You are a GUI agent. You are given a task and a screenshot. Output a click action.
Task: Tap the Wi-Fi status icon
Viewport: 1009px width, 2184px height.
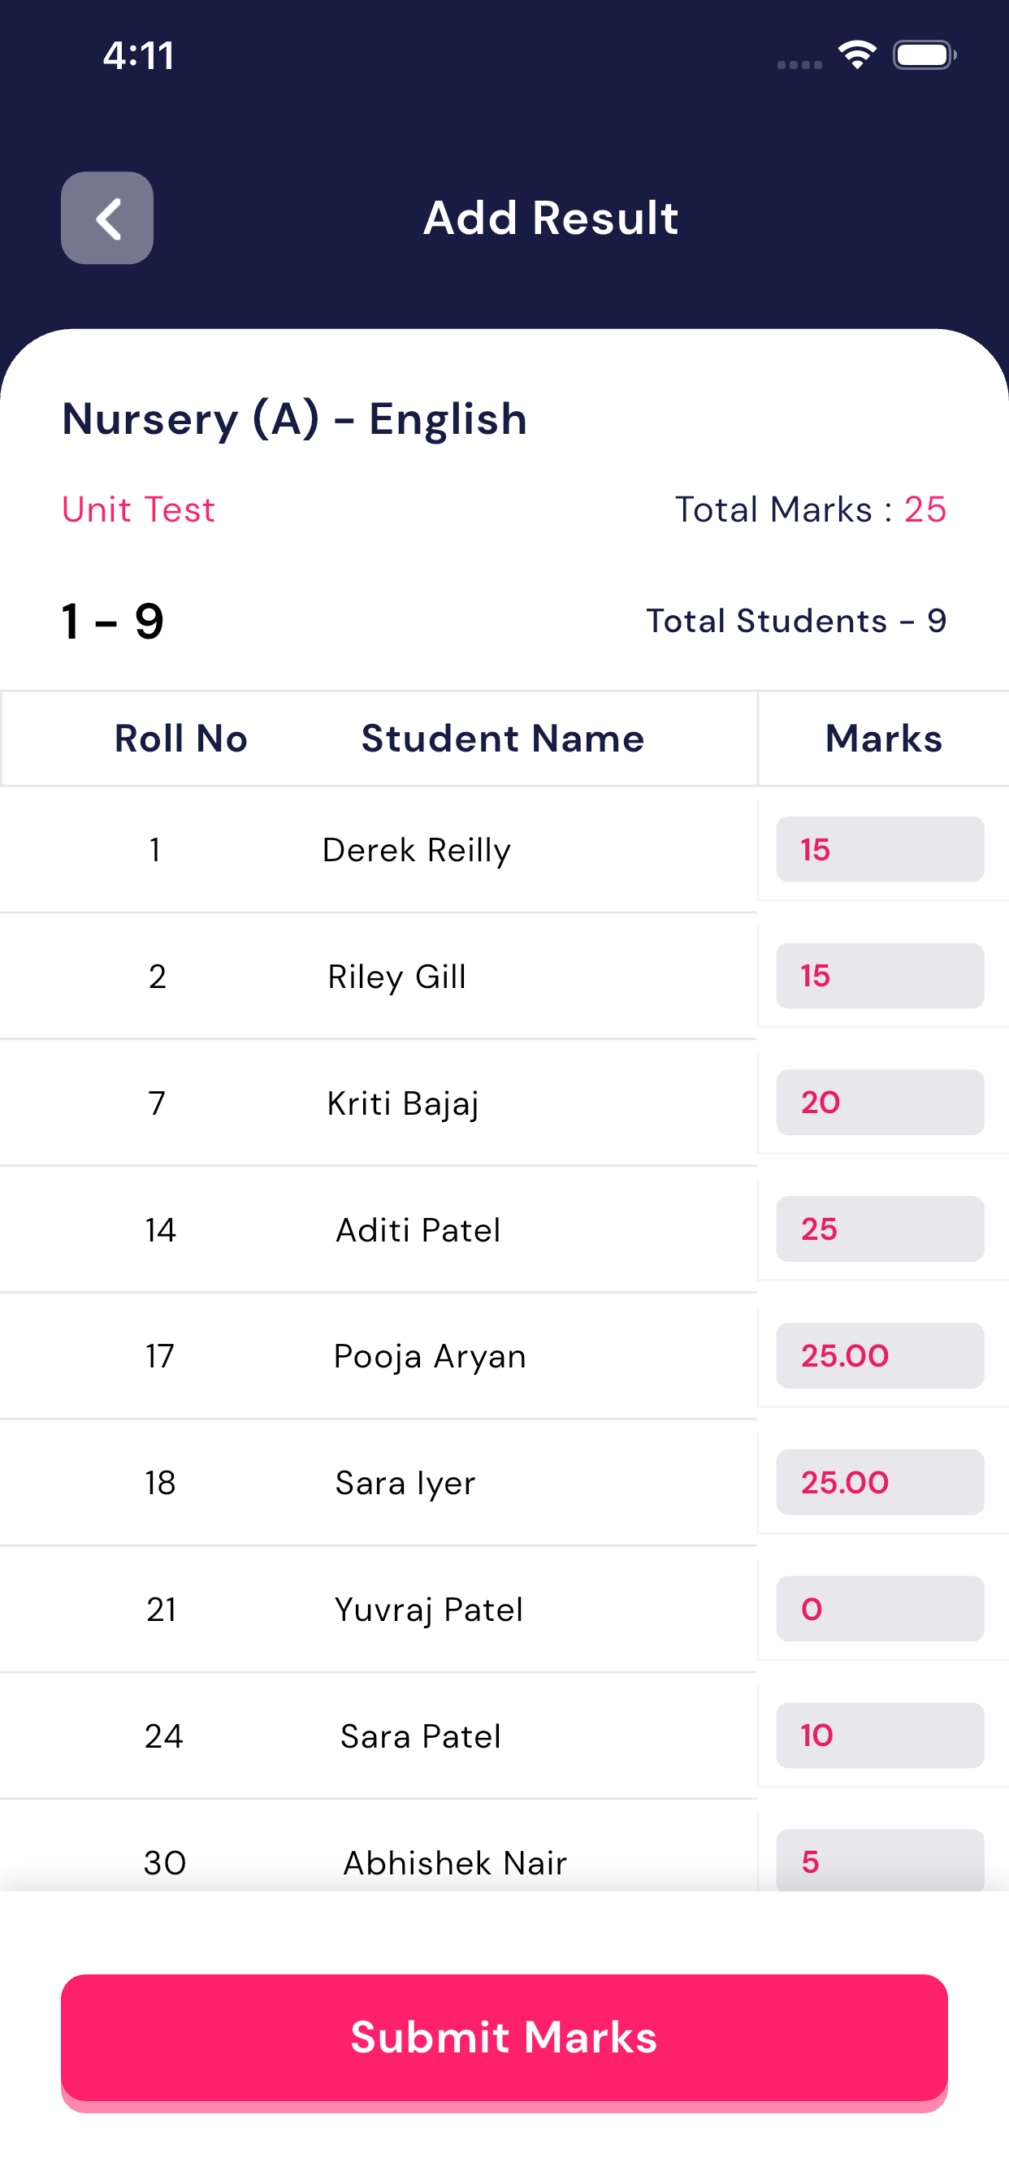coord(856,55)
